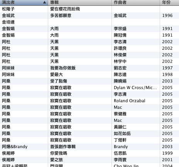The width and height of the screenshot is (179, 167).
Task: Select row with composer Dylan W Cross
Action: point(89,88)
